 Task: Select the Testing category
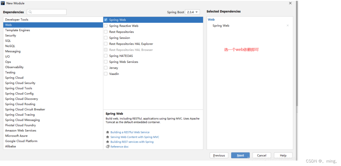click(53, 73)
